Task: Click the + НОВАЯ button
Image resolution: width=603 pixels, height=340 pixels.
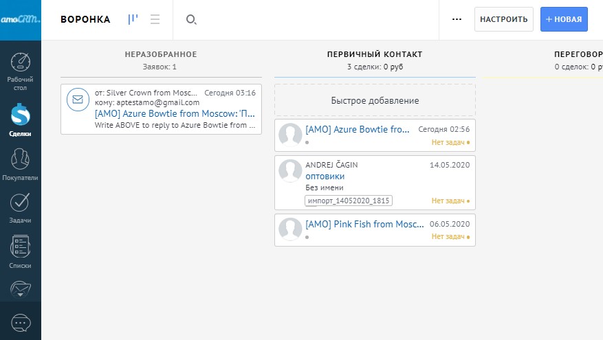Action: point(564,19)
